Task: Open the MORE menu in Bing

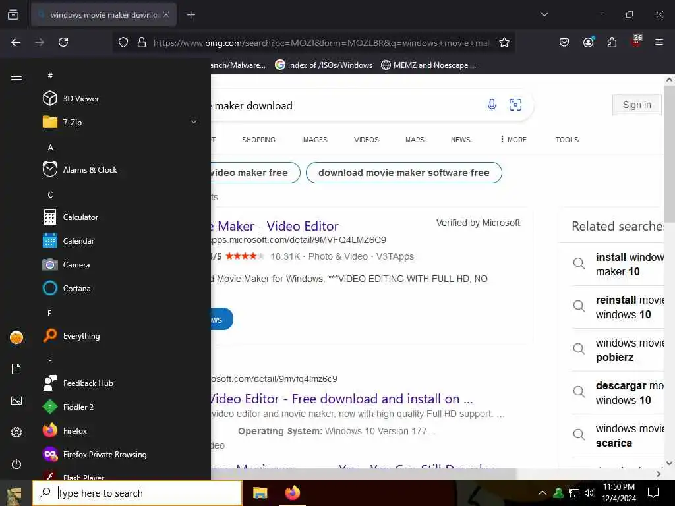Action: pyautogui.click(x=513, y=140)
